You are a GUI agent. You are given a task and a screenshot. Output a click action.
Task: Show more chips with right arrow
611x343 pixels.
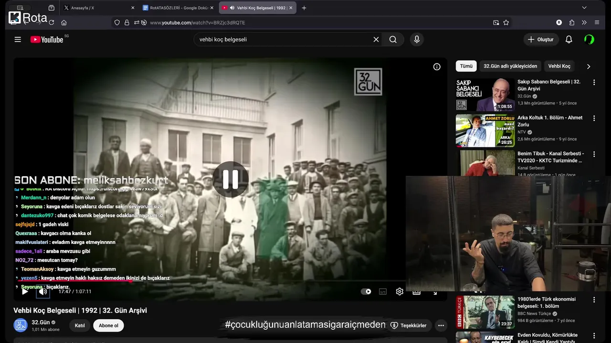tap(589, 67)
